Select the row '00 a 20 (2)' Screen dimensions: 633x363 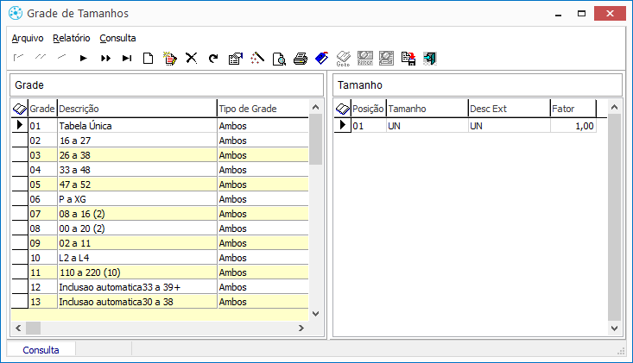click(160, 228)
